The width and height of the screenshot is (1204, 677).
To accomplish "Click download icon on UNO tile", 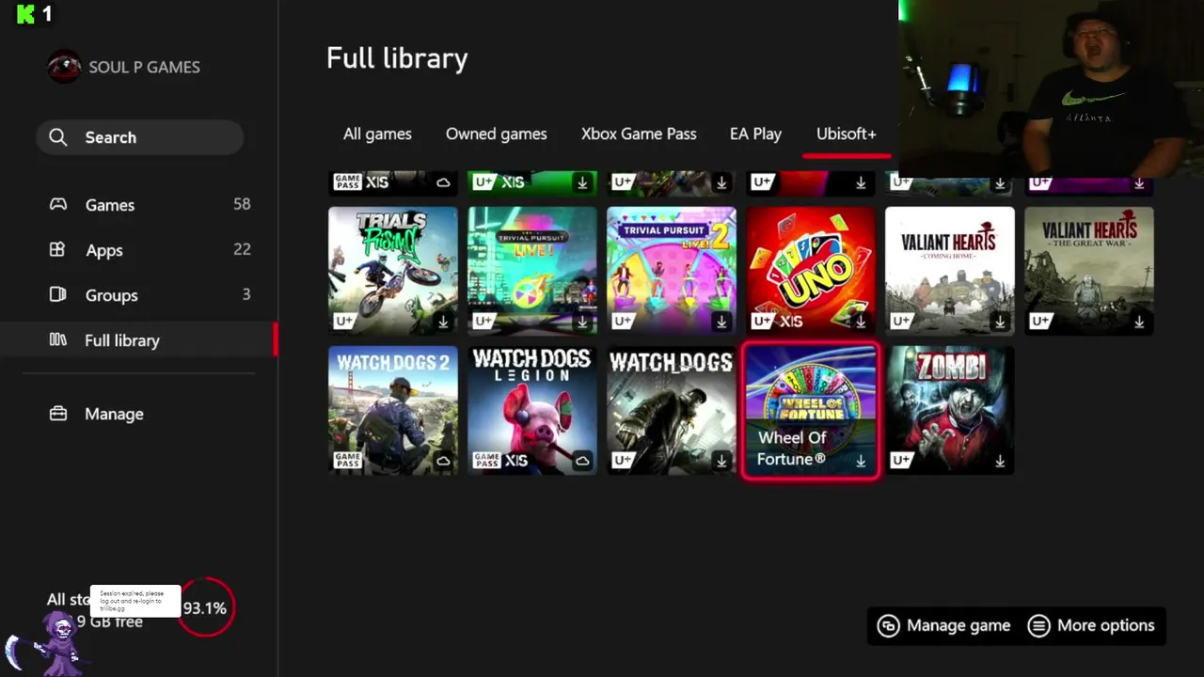I will [861, 322].
